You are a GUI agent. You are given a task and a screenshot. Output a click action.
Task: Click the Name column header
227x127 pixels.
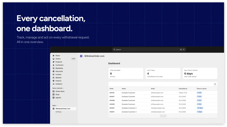[124, 89]
